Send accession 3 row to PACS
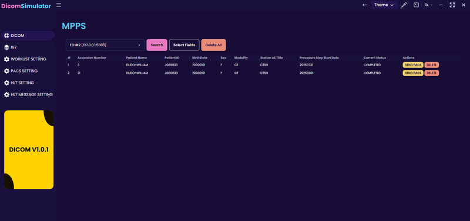This screenshot has height=221, width=470. tap(413, 65)
